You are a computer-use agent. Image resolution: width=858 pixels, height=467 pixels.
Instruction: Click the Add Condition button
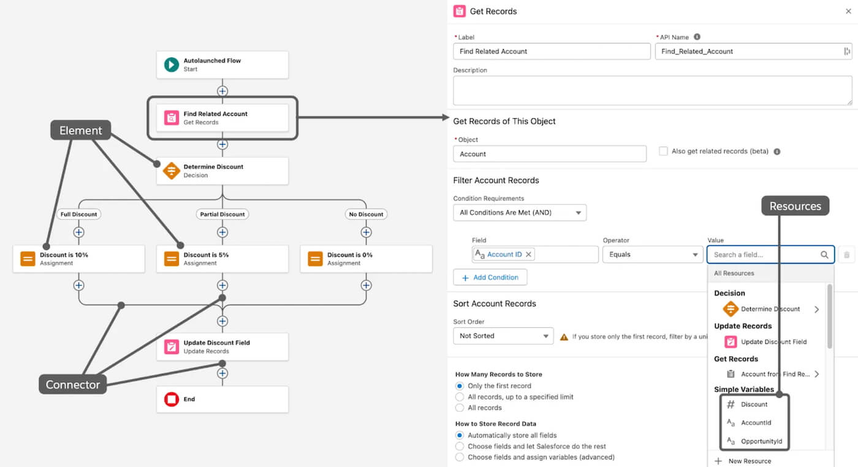[x=490, y=278]
